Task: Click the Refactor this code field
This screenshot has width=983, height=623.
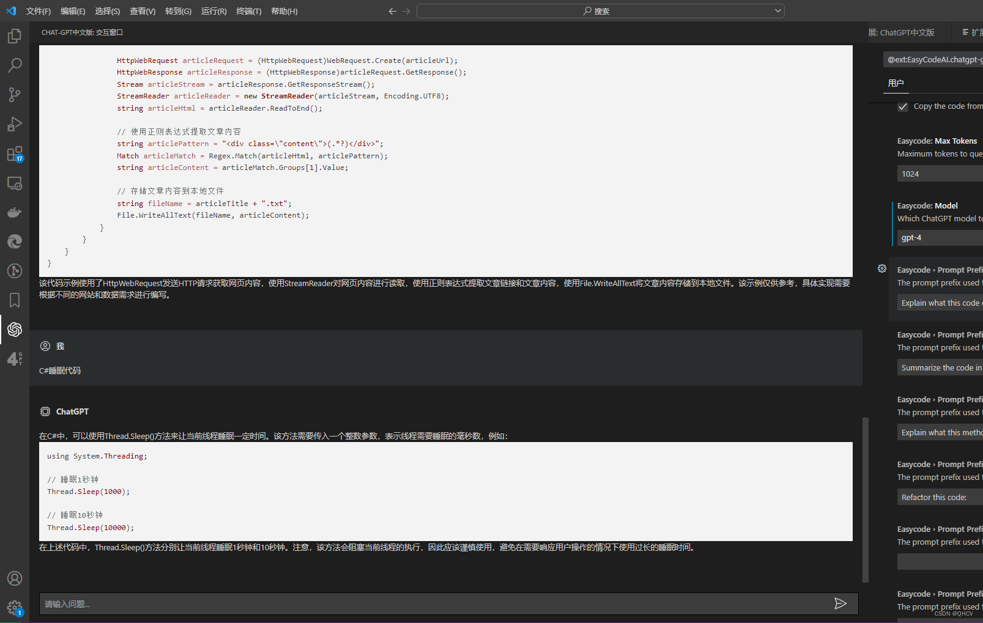Action: point(940,497)
